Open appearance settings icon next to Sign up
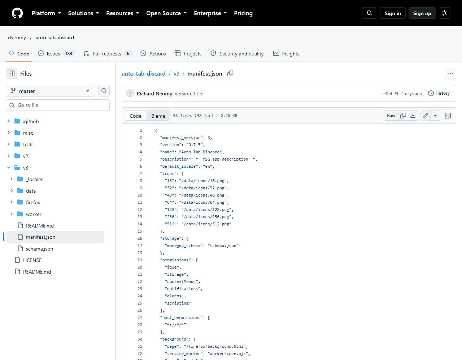462x360 pixels. [445, 13]
